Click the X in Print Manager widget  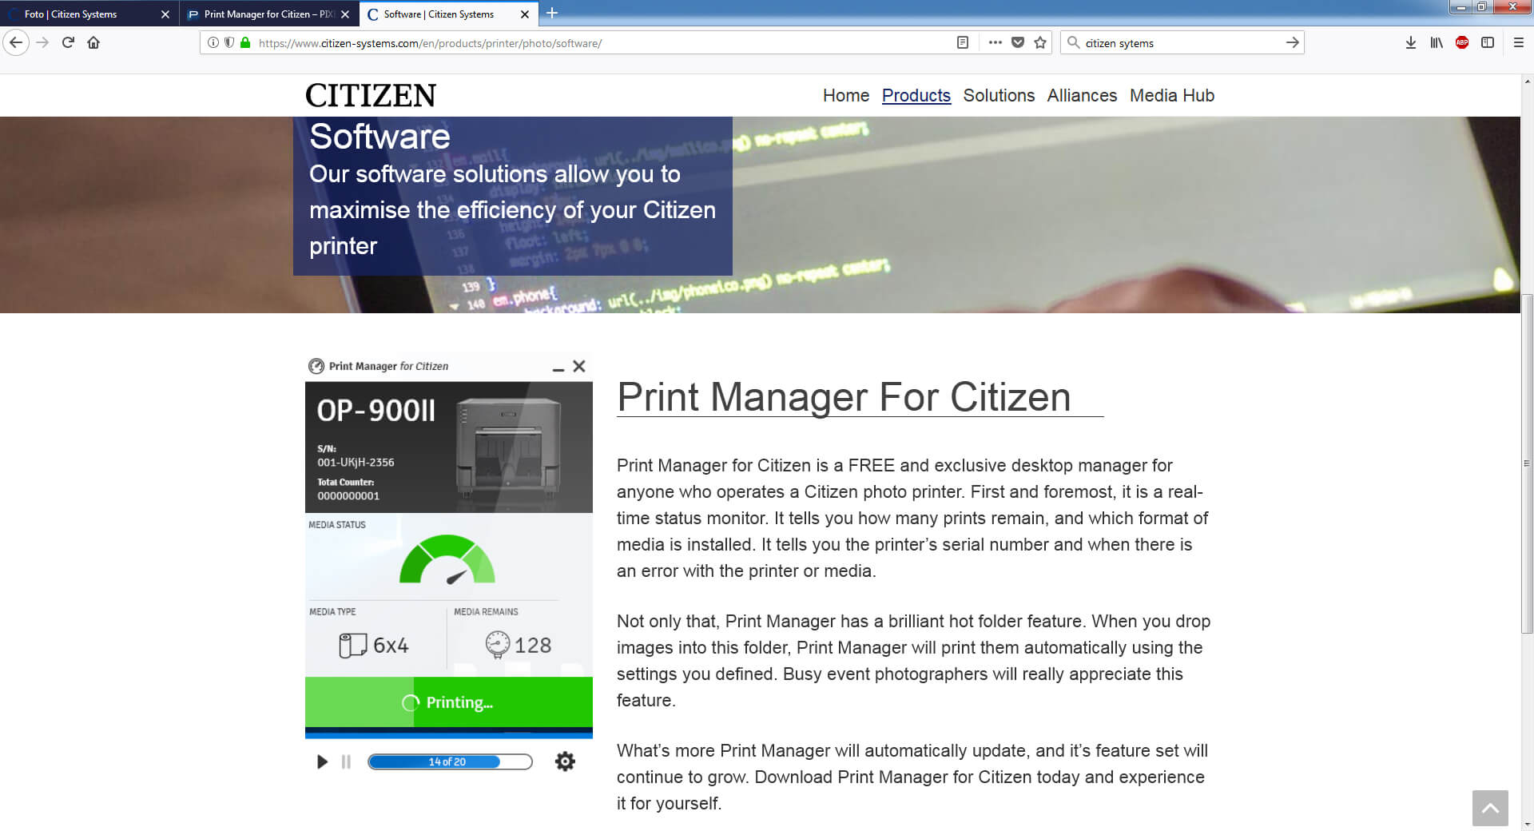click(579, 366)
